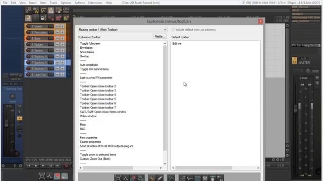Click the transport Play button

(43, 165)
